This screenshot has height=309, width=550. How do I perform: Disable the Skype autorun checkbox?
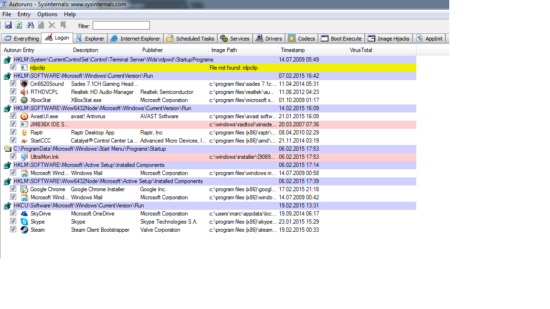coord(13,221)
